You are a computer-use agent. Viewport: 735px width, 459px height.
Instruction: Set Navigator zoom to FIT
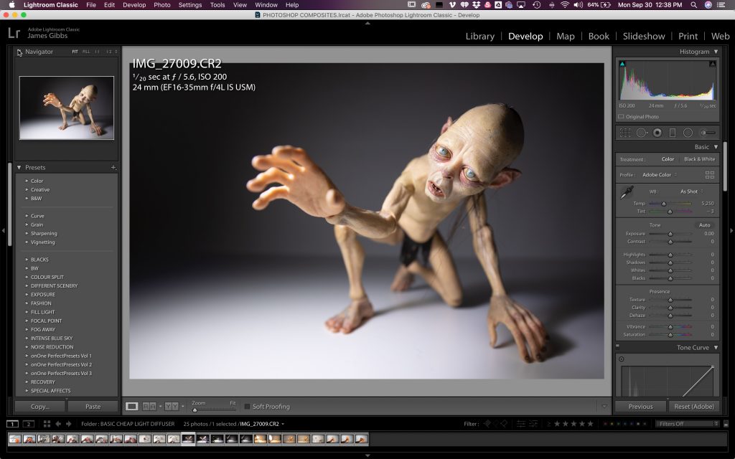[75, 52]
